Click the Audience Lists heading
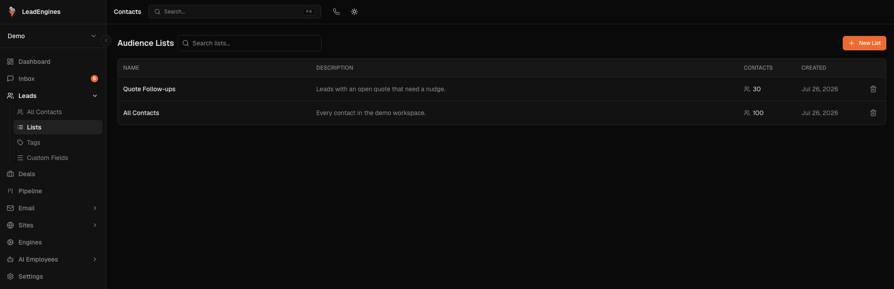894x289 pixels. click(146, 43)
